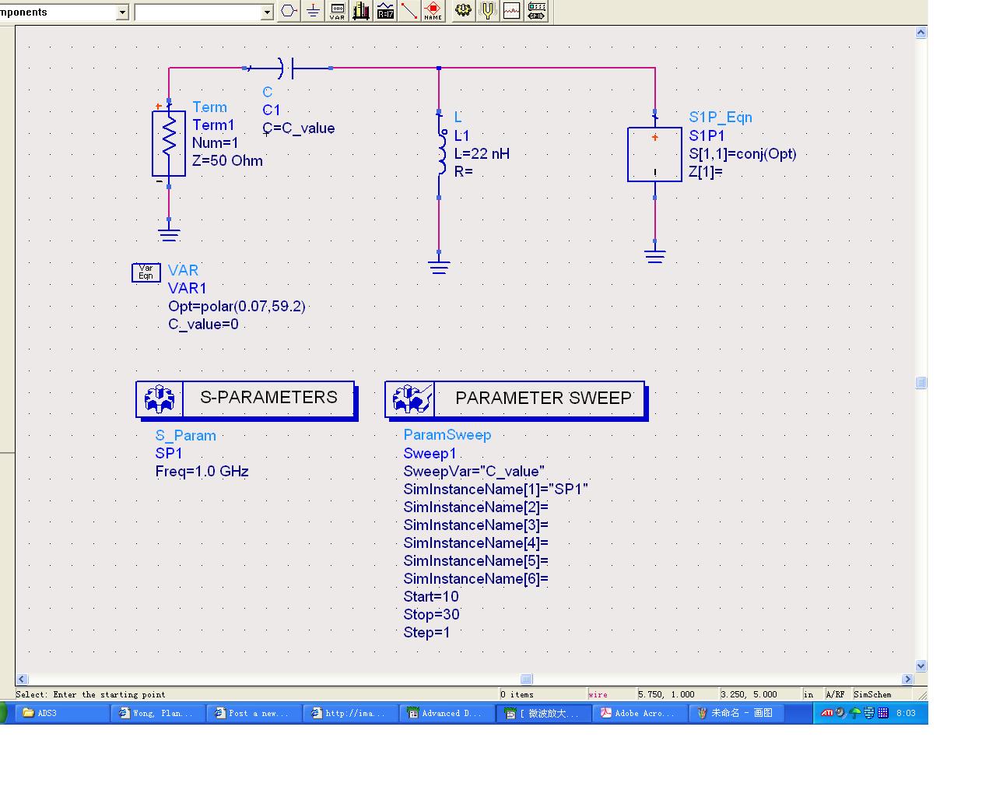The image size is (996, 797).
Task: Click the vertical scrollbar down arrow
Action: pos(921,666)
